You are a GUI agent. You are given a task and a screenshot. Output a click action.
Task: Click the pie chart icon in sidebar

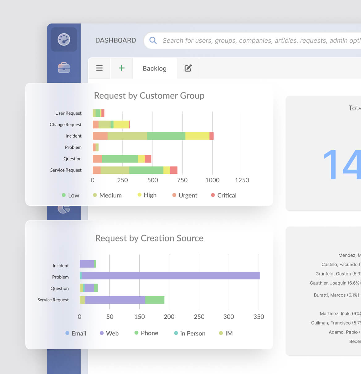click(64, 209)
